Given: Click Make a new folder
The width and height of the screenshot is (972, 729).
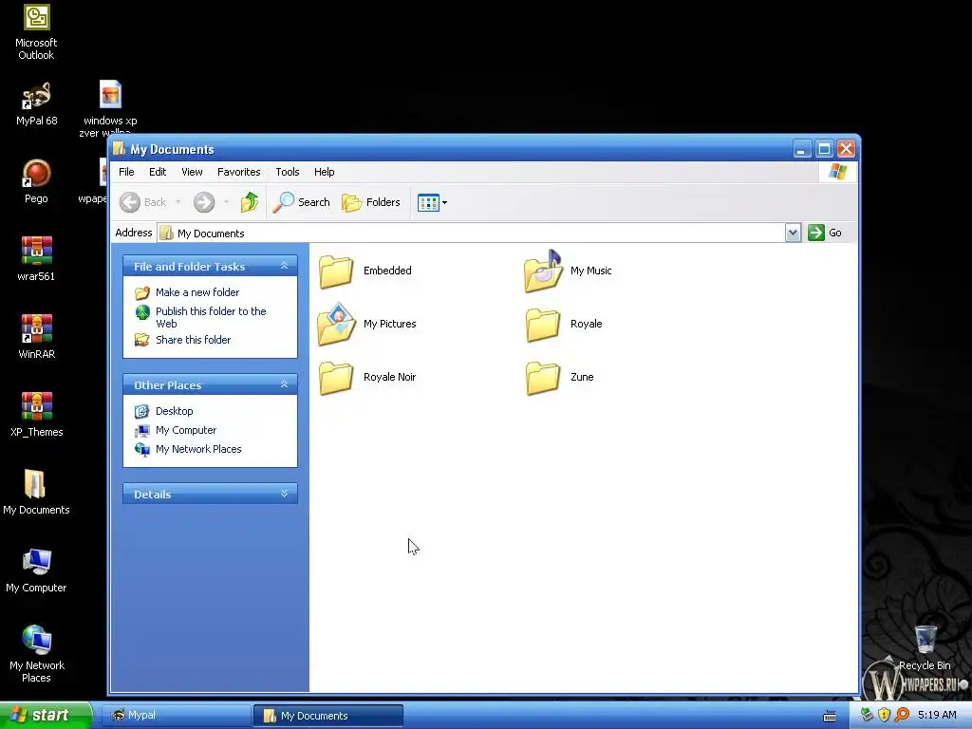Looking at the screenshot, I should (197, 292).
